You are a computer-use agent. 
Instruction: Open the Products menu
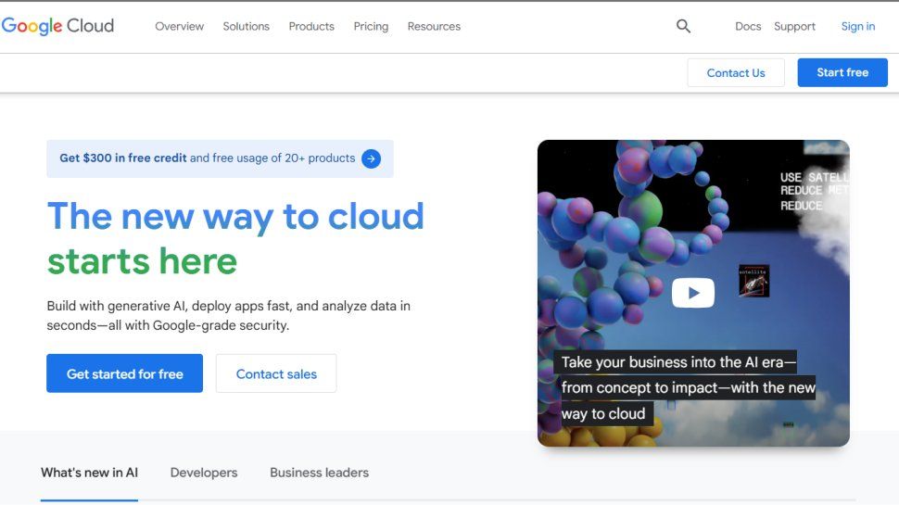pos(311,26)
